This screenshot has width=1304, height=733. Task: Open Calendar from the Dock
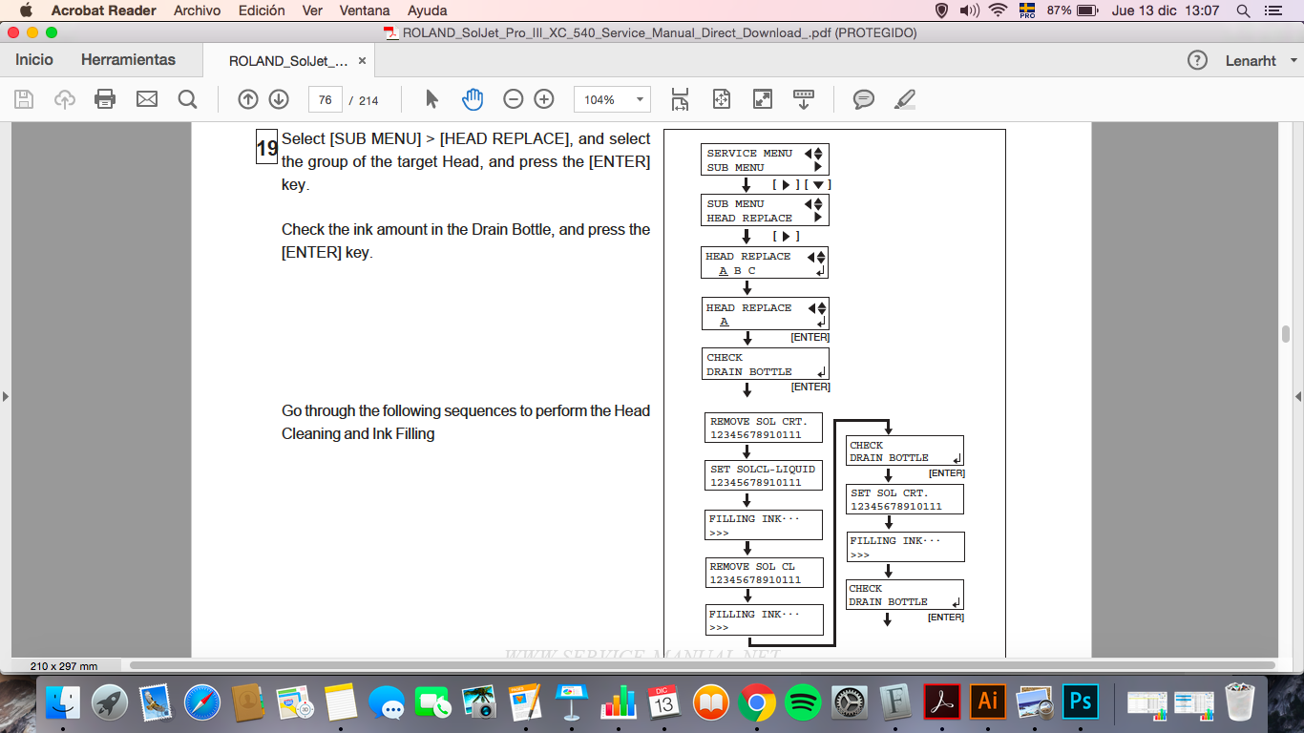(x=664, y=703)
